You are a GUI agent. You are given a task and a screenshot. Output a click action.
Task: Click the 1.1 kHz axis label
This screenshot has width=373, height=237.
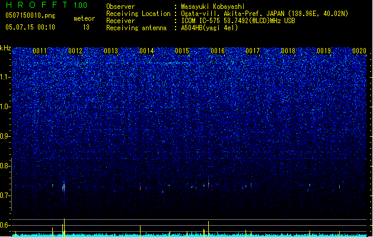(x=5, y=77)
